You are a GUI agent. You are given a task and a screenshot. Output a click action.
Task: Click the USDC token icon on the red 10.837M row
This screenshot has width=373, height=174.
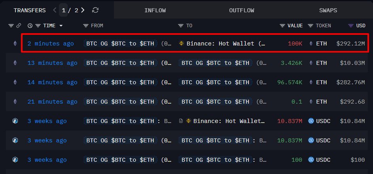[311, 121]
